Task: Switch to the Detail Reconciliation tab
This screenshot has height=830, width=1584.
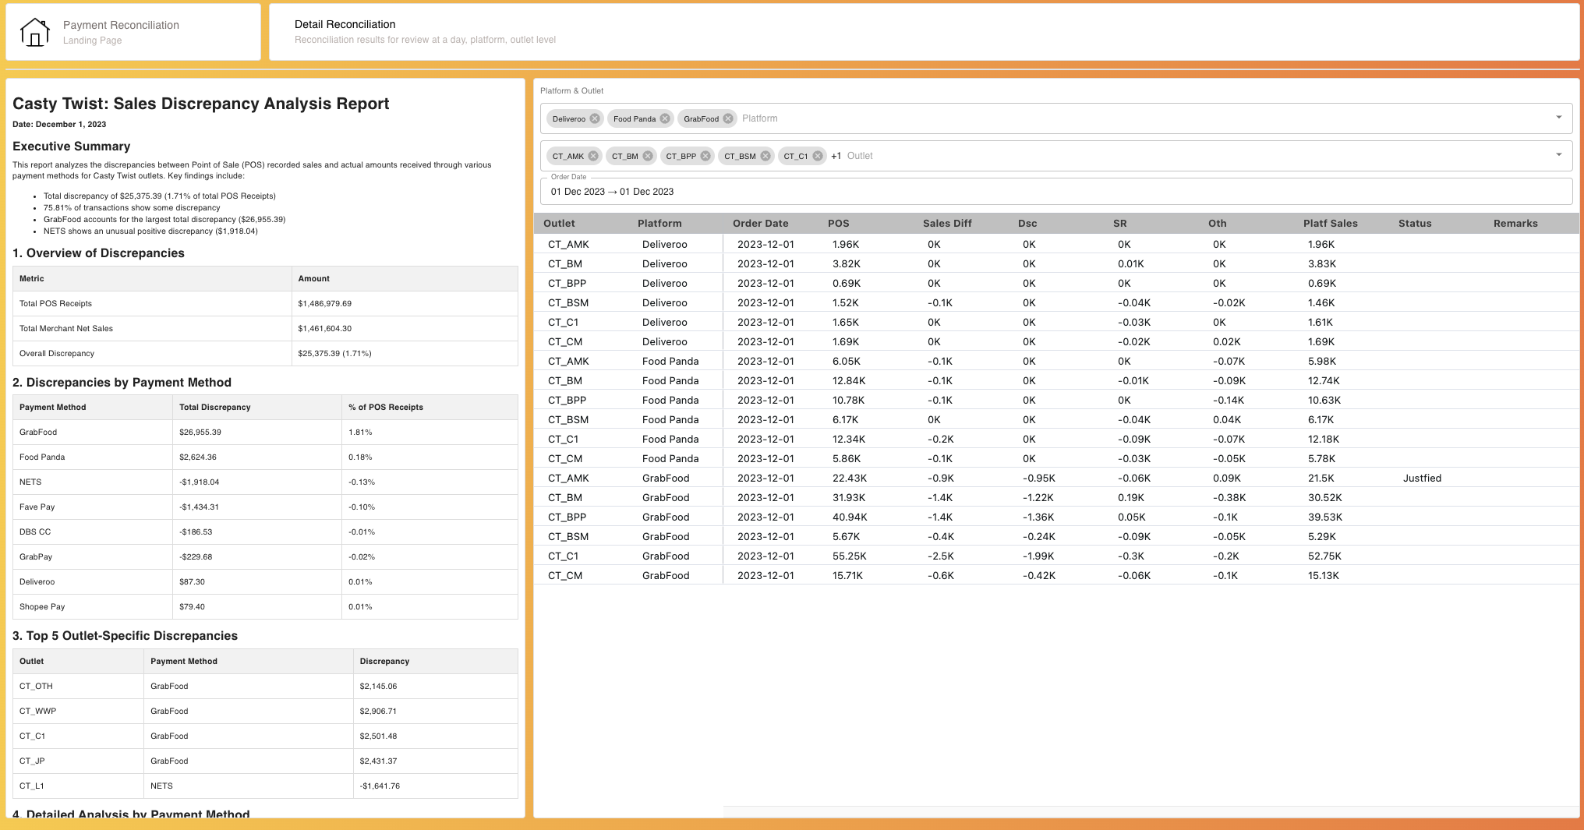Action: point(925,32)
